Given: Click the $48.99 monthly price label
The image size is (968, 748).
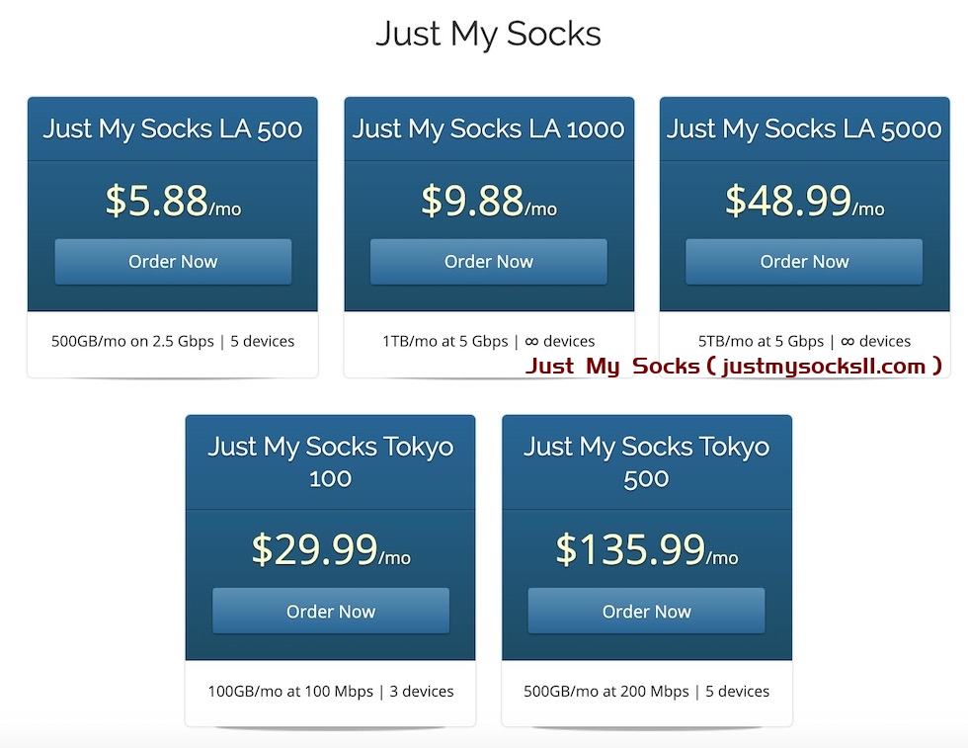Looking at the screenshot, I should [803, 201].
